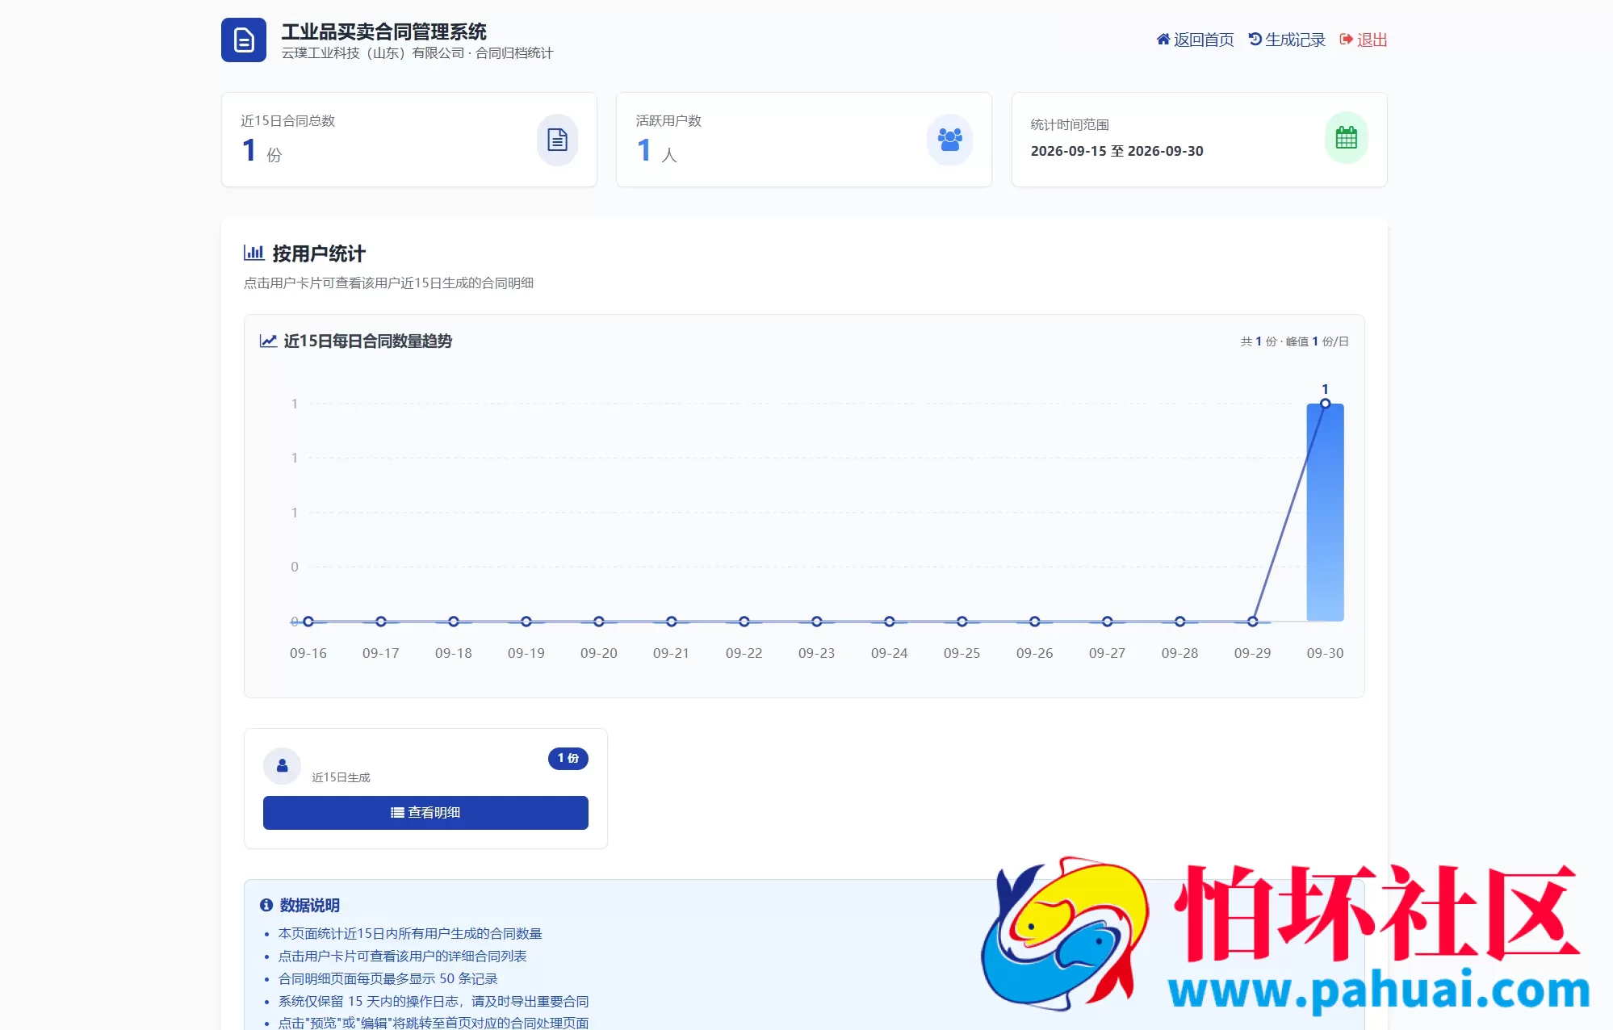Viewport: 1613px width, 1030px height.
Task: Click the 近15日生成 label in user card
Action: (x=341, y=777)
